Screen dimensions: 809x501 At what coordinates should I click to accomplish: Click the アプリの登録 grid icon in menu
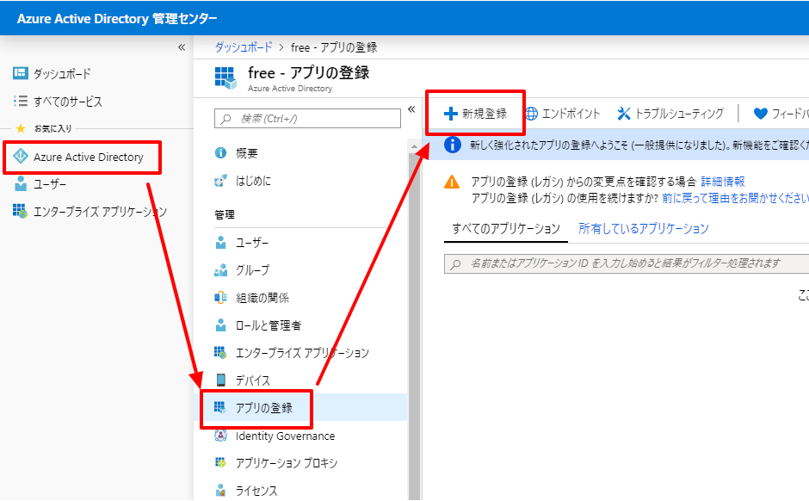[x=220, y=408]
